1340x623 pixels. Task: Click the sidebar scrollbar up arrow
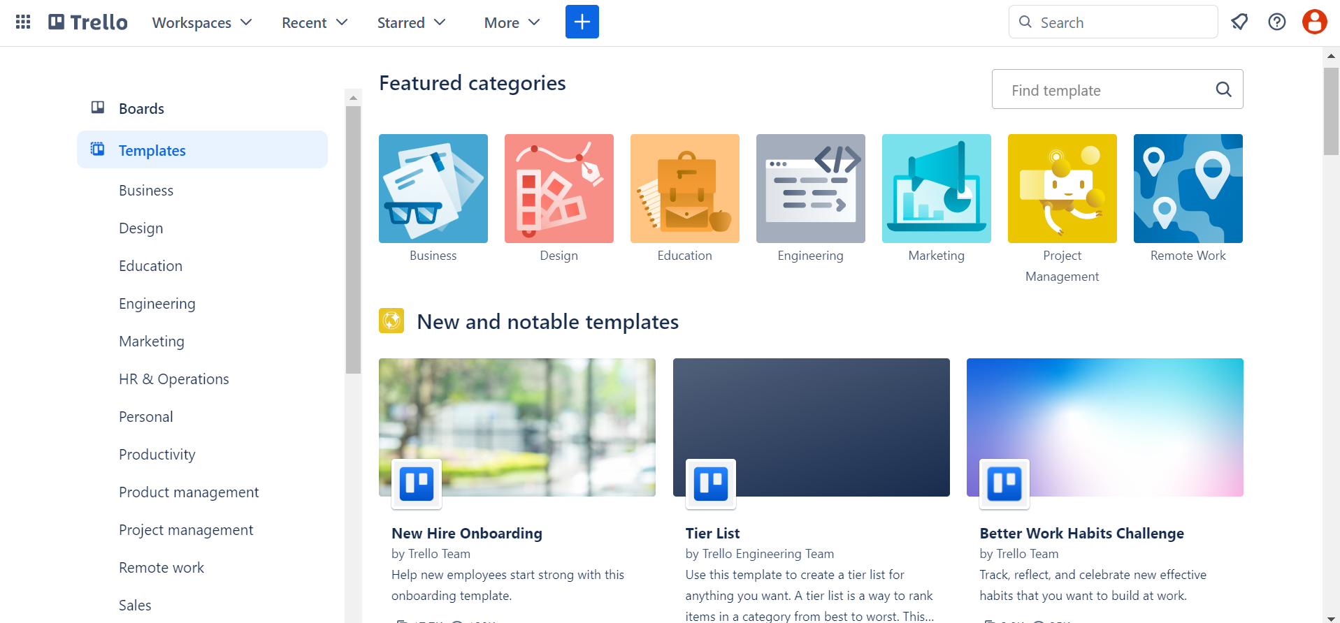[x=353, y=98]
